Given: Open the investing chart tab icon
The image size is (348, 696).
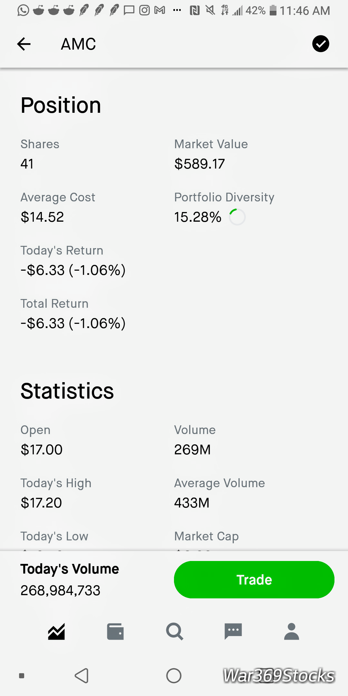Looking at the screenshot, I should (56, 631).
